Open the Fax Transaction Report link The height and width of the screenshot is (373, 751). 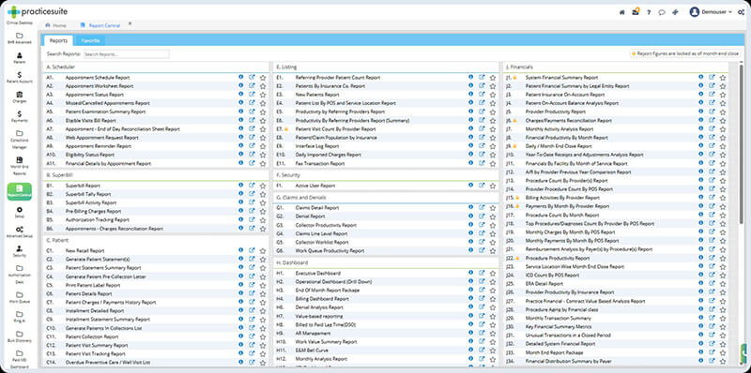tap(320, 164)
